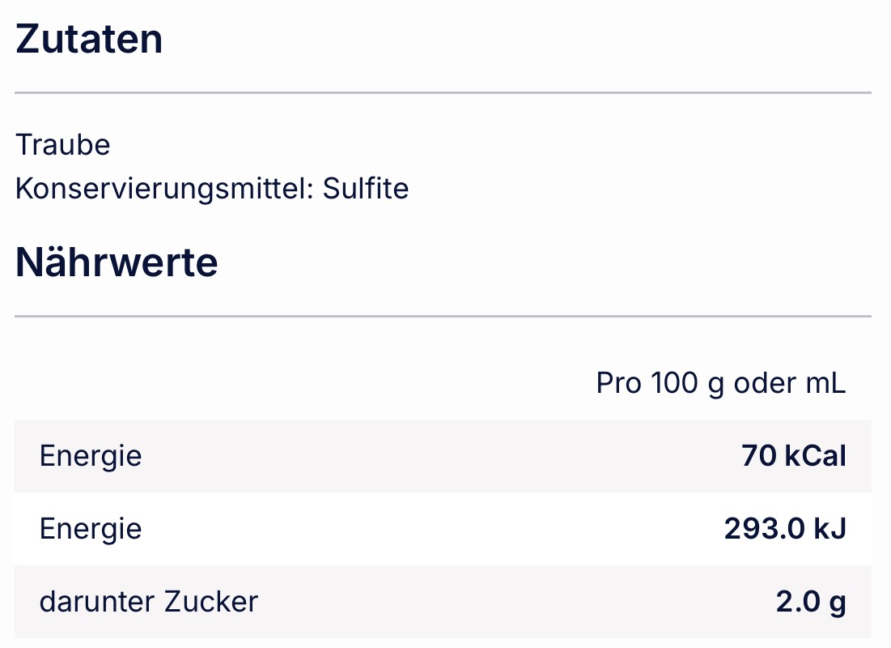891x648 pixels.
Task: Click the divider line below Zutaten
Action: [x=443, y=92]
